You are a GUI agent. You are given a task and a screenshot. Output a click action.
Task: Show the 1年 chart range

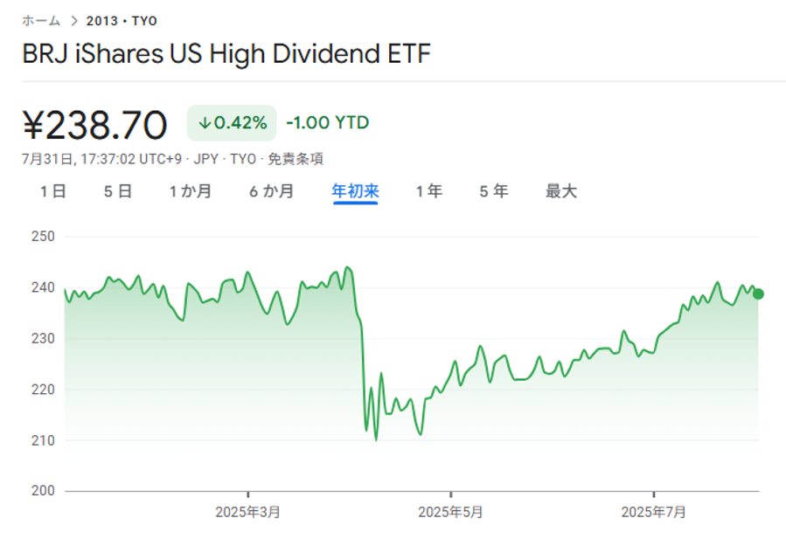point(429,191)
